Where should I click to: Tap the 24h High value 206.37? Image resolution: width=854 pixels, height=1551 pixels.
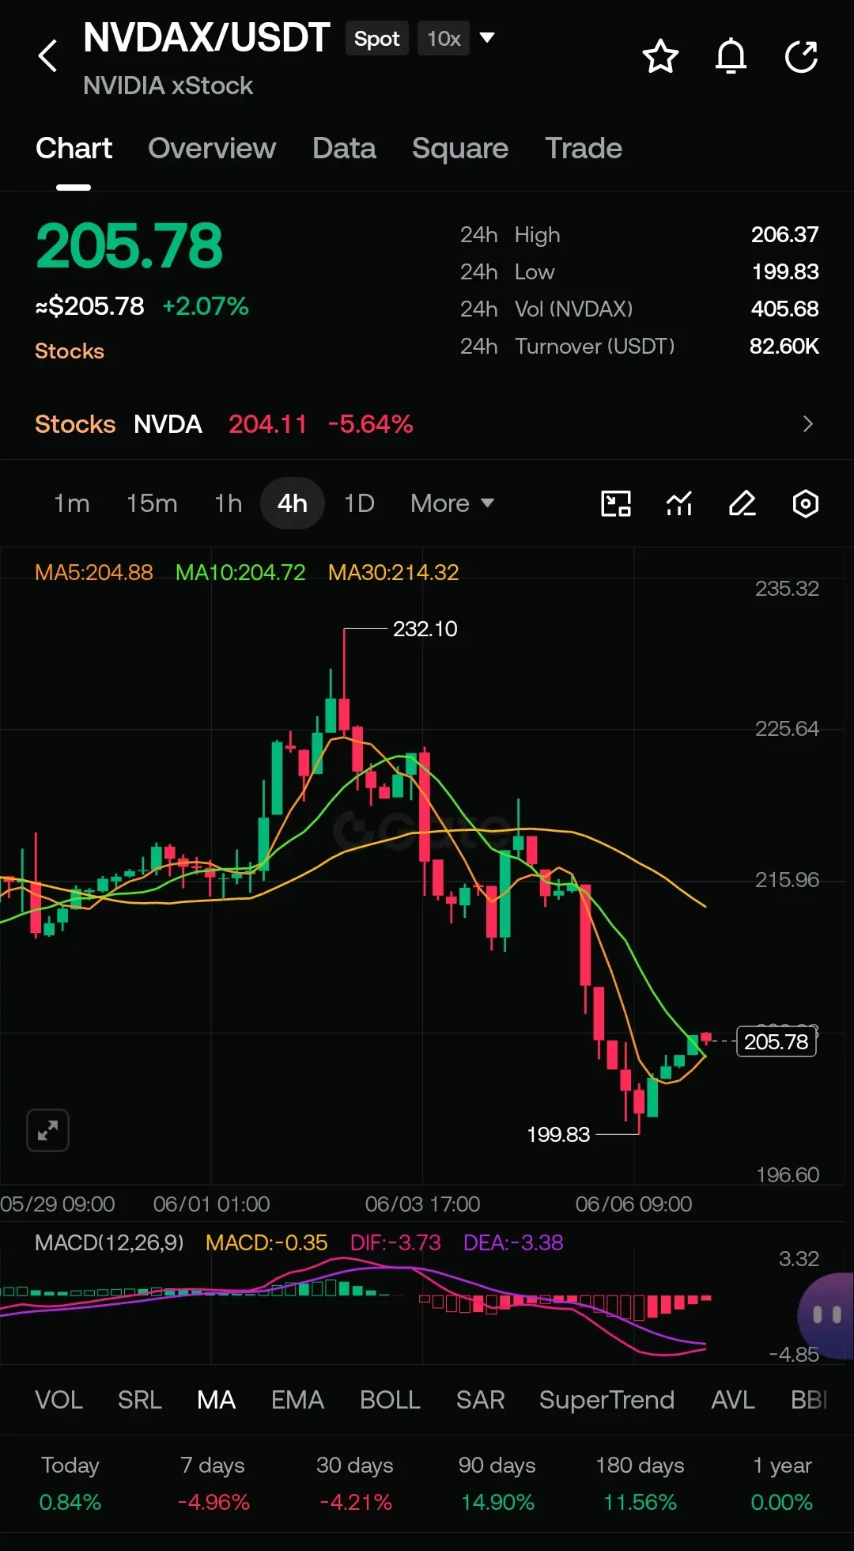[x=784, y=235]
